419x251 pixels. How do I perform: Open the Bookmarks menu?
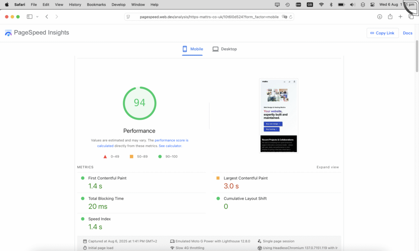point(96,4)
